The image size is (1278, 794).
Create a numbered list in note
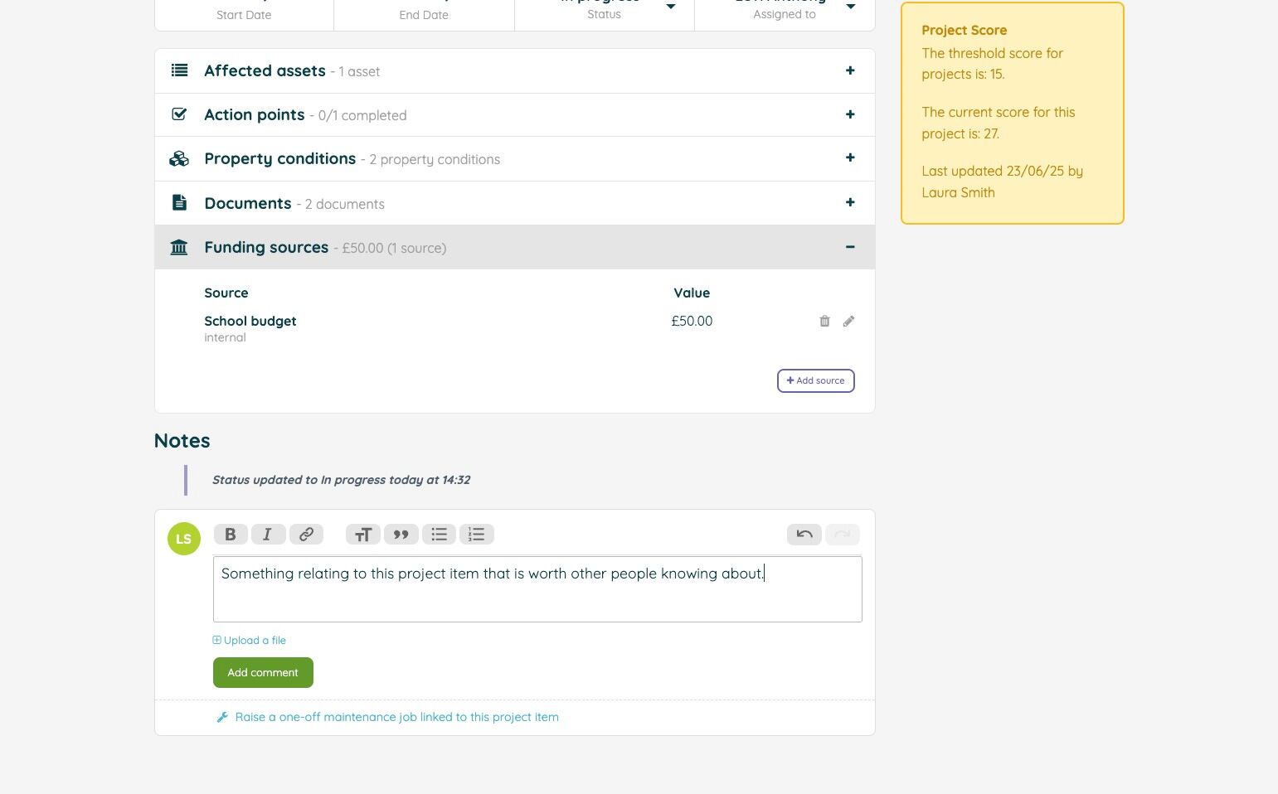[x=477, y=535]
